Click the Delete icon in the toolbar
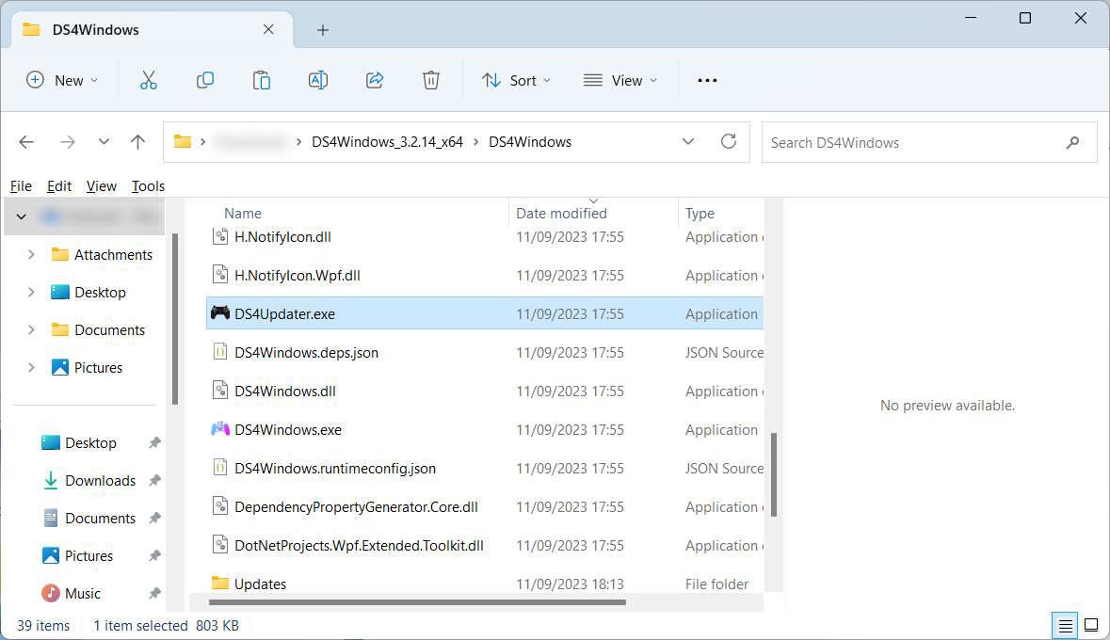 coord(430,80)
